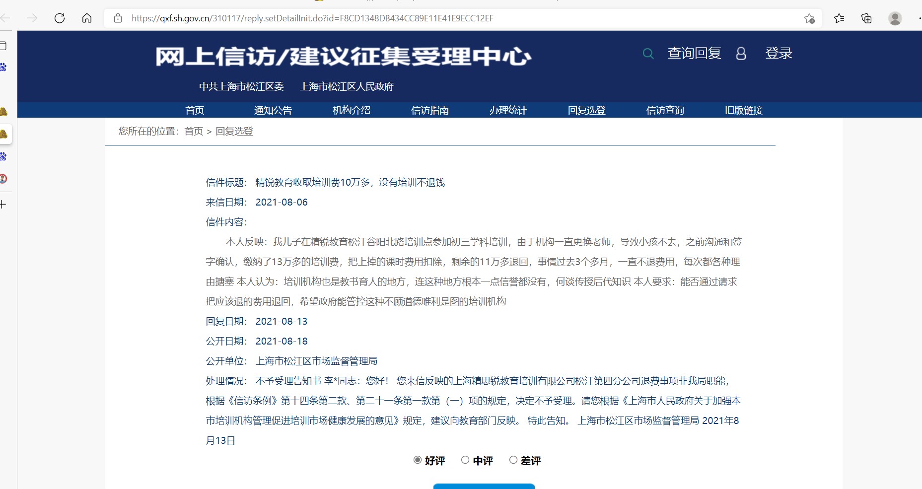922x489 pixels.
Task: Select the 差评 radio button
Action: pyautogui.click(x=513, y=460)
